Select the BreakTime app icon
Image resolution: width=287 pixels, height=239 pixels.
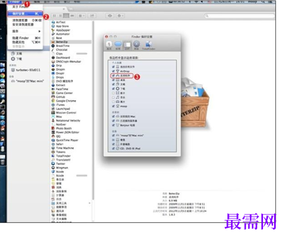tap(53, 46)
